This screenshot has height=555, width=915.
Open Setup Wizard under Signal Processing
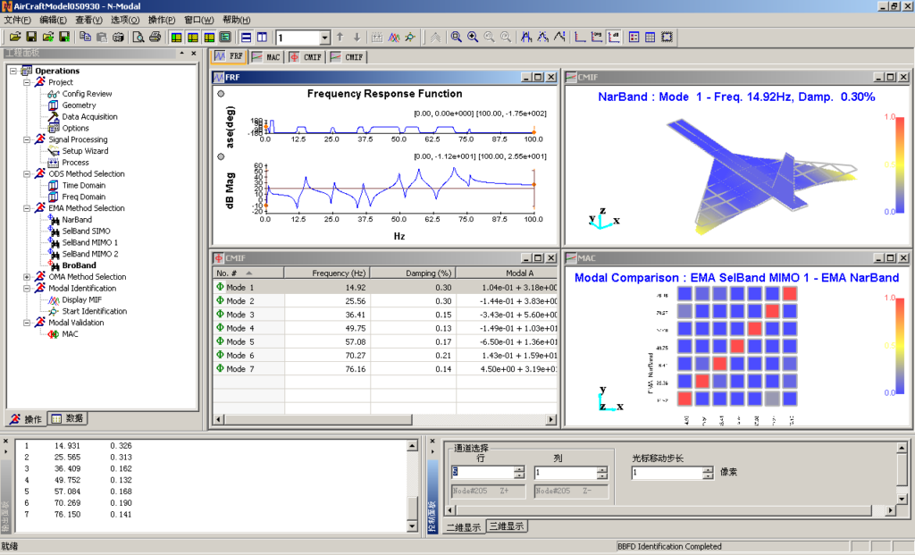pos(84,151)
